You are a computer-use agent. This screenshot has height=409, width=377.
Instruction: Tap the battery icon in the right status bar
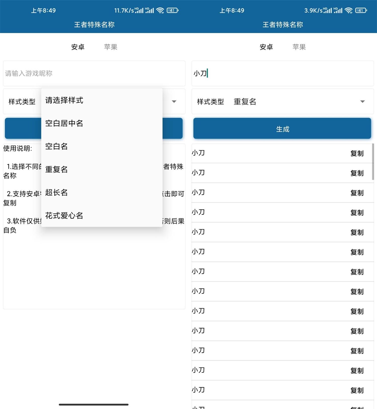coord(361,10)
